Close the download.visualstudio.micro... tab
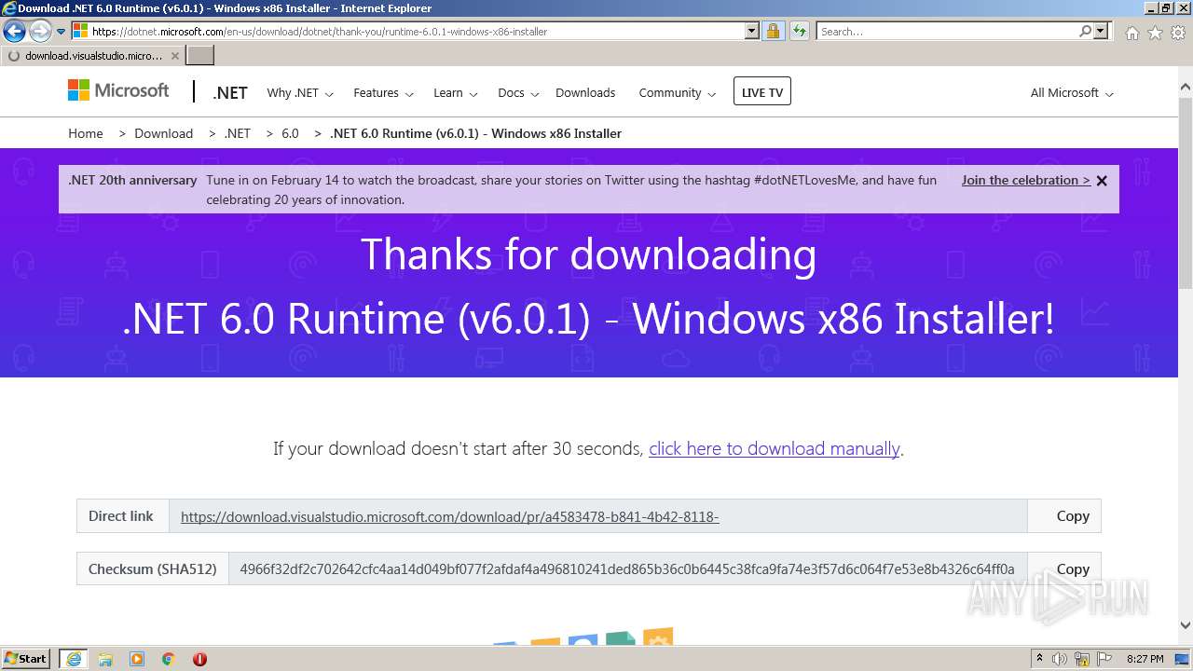 174,56
